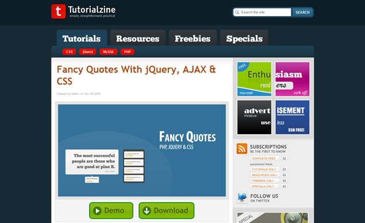Click small icon next to Freebies Only
Image resolution: width=365 pixels, height=223 pixels.
coord(284,180)
